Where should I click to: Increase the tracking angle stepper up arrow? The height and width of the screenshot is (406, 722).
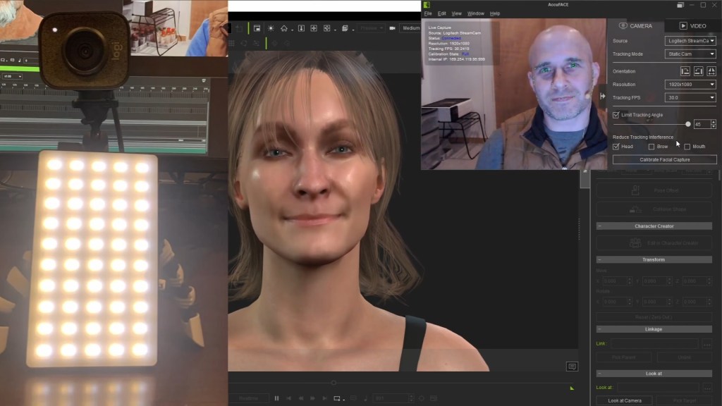pyautogui.click(x=714, y=122)
